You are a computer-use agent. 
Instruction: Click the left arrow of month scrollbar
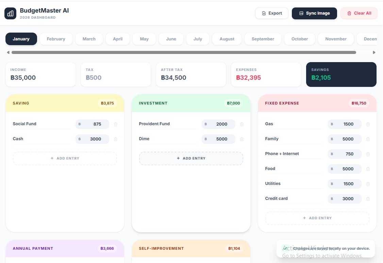[8, 52]
